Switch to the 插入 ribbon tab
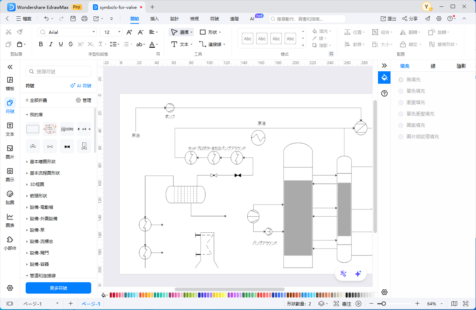Screen dimensions: 476x310 coord(155,19)
